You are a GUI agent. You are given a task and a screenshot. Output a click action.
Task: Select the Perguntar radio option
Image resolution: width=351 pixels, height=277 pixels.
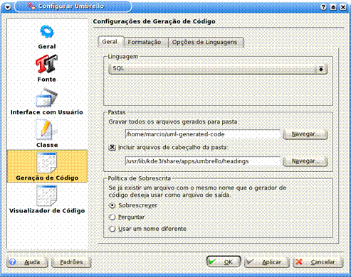[112, 217]
